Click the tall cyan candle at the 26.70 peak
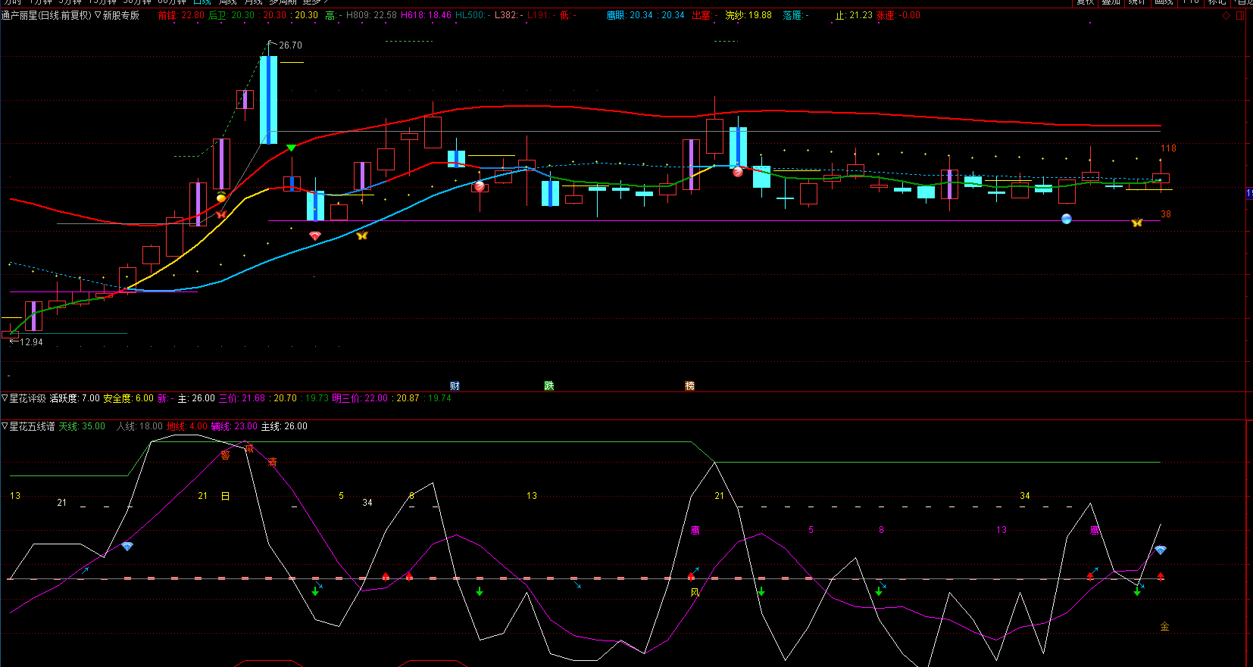The image size is (1253, 667). tap(268, 99)
